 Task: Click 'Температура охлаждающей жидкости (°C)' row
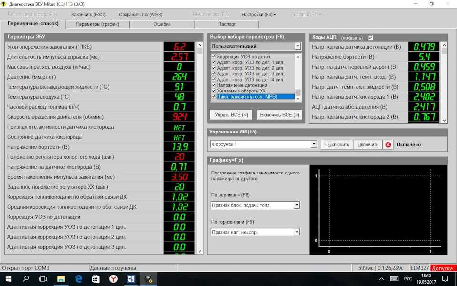coord(99,87)
